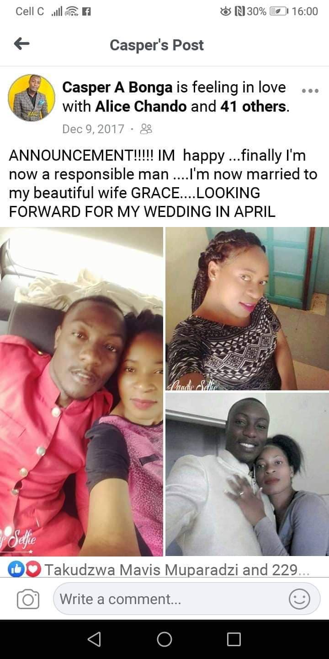Open Takudzwa Mavis Muparadzi reactions list
This screenshot has width=329, height=659.
(x=178, y=570)
